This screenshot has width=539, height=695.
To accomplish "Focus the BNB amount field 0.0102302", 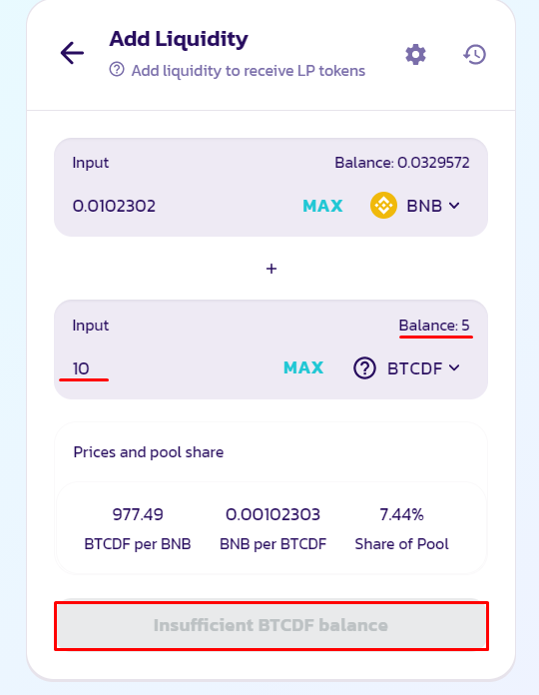I will [x=177, y=206].
